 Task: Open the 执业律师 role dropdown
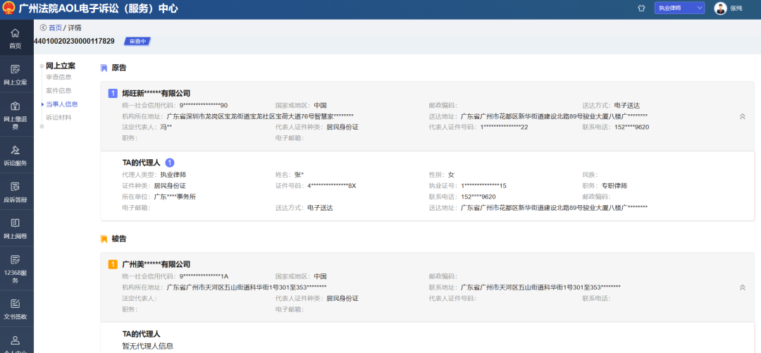tap(679, 8)
